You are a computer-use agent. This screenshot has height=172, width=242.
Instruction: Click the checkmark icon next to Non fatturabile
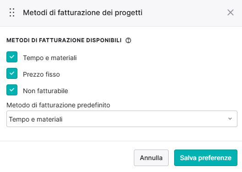pos(12,90)
